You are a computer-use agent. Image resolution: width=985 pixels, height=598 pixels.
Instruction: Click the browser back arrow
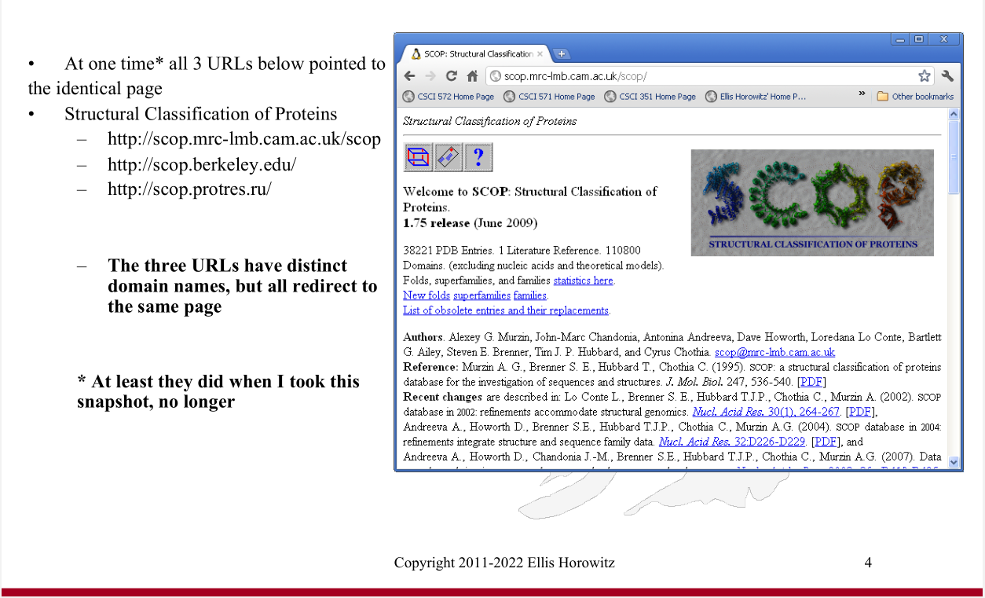(409, 76)
